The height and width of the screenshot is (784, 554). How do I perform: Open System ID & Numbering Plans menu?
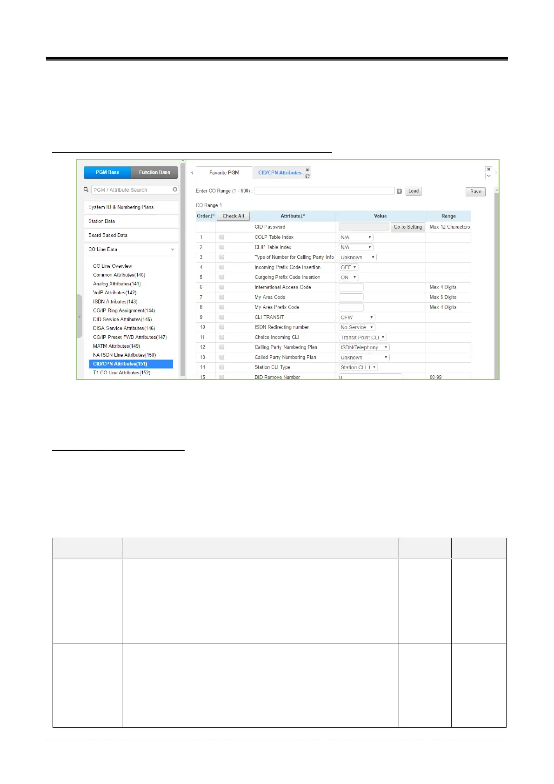pos(131,207)
